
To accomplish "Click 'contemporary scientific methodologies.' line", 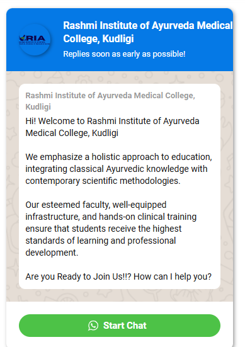I will point(103,181).
